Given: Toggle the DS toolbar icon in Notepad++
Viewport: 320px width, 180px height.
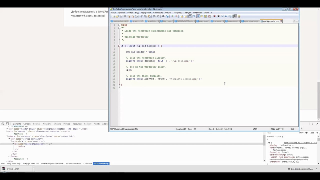Looking at the screenshot, I should [235, 16].
